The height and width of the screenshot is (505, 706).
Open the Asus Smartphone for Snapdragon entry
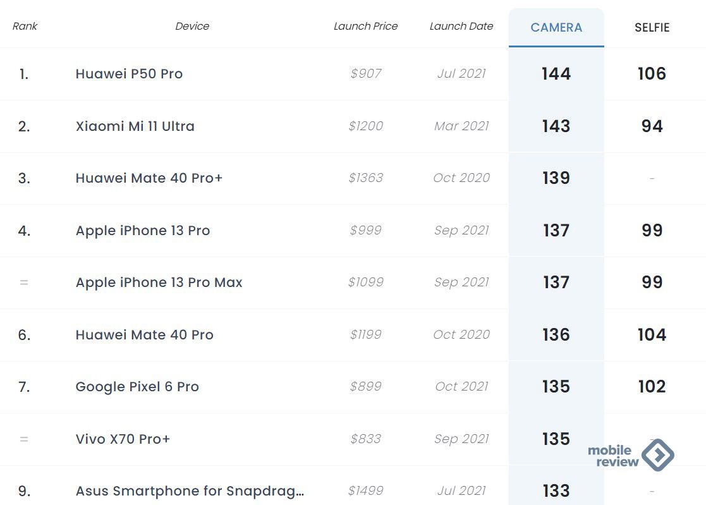tap(190, 490)
